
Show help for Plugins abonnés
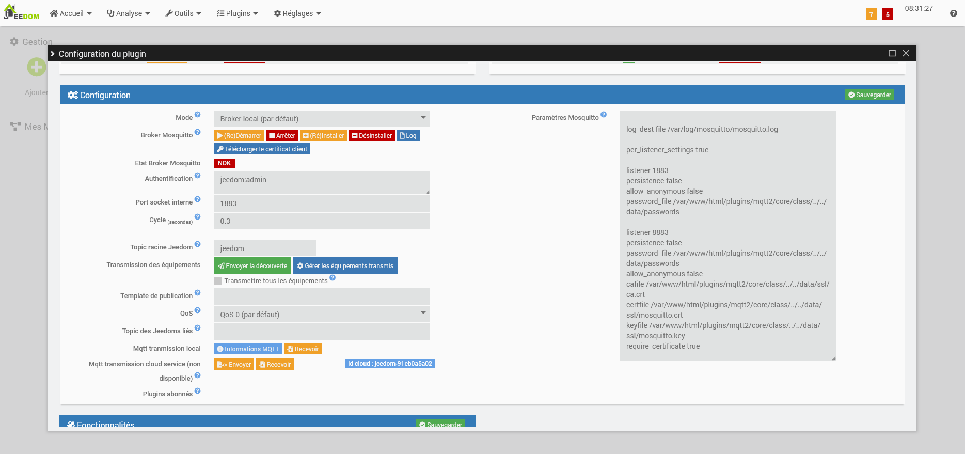point(197,391)
